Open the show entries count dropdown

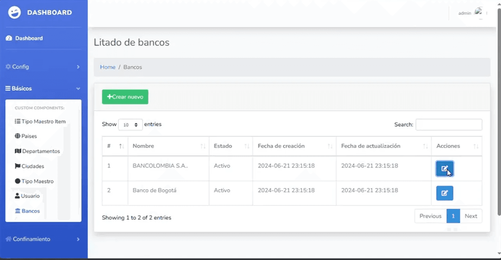(x=130, y=124)
